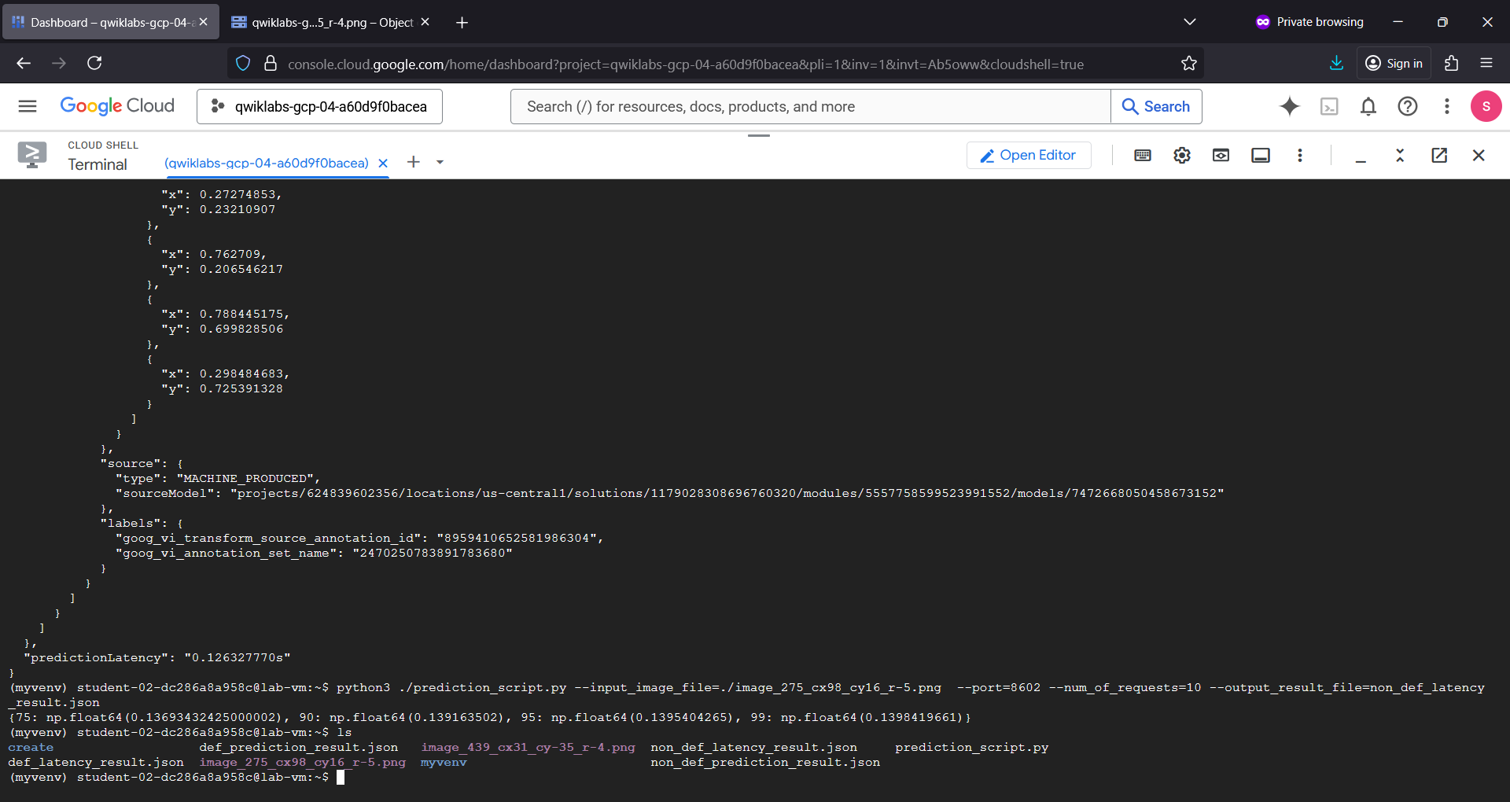Close the Dashboard browser tab
Image resolution: width=1510 pixels, height=802 pixels.
(203, 22)
